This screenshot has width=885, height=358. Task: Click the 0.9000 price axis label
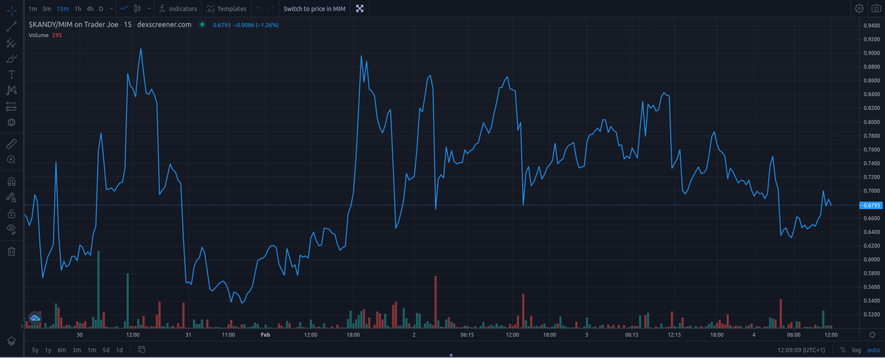871,53
